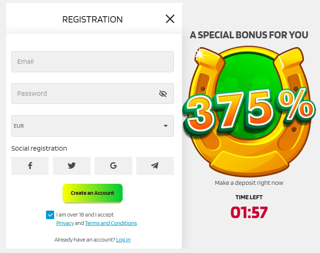The image size is (320, 253).
Task: Expand the currency selector chevron
Action: pyautogui.click(x=165, y=126)
